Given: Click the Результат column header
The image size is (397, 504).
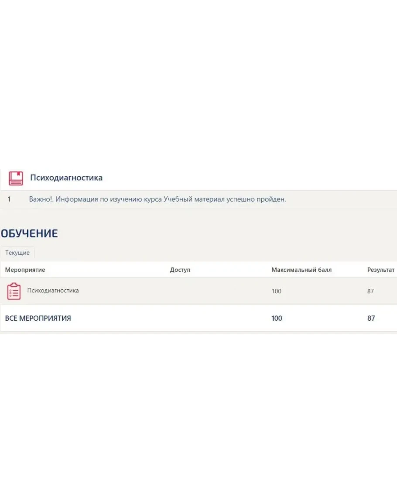Looking at the screenshot, I should (x=381, y=270).
